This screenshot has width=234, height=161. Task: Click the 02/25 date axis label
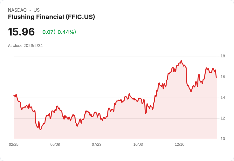14,145
